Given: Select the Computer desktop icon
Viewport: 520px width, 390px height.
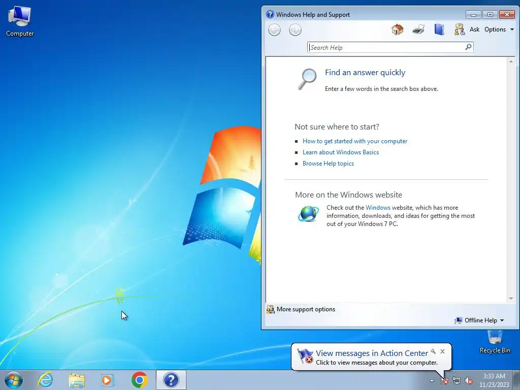Looking at the screenshot, I should (x=20, y=21).
